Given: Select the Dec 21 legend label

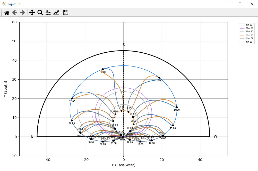Looking at the screenshot, I should click(250, 35).
